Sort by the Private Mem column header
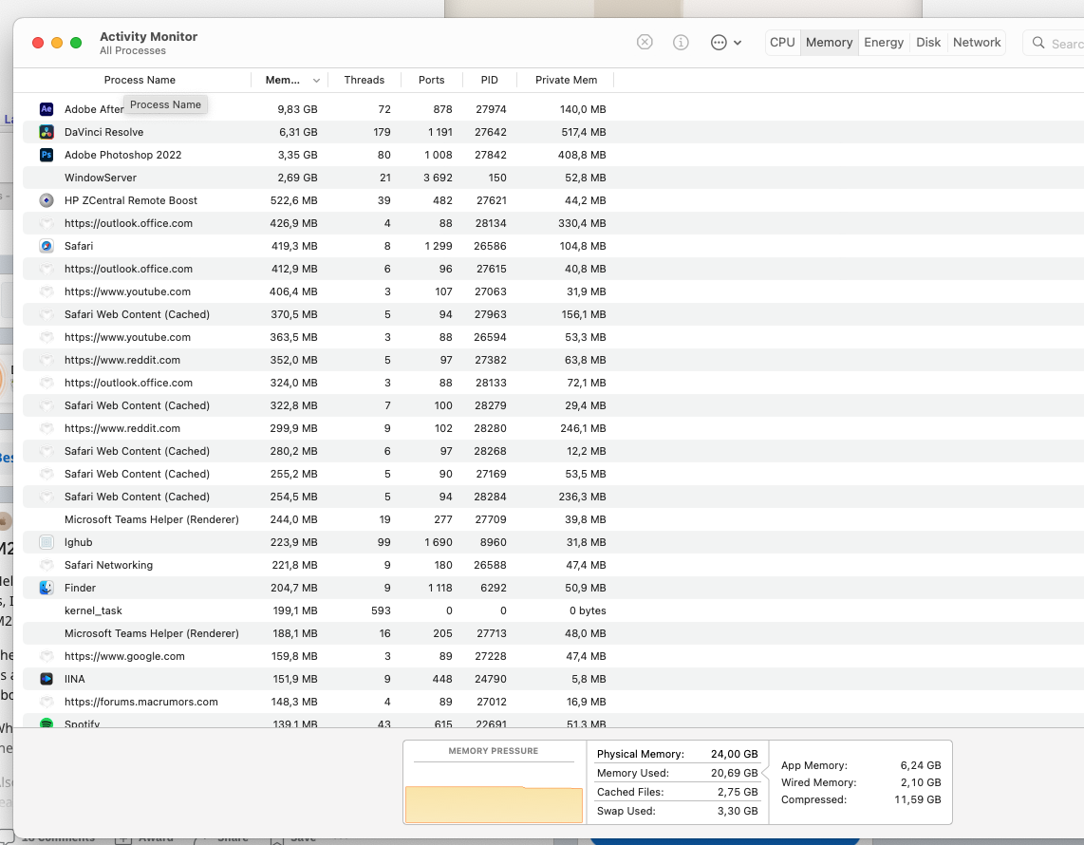 point(566,80)
